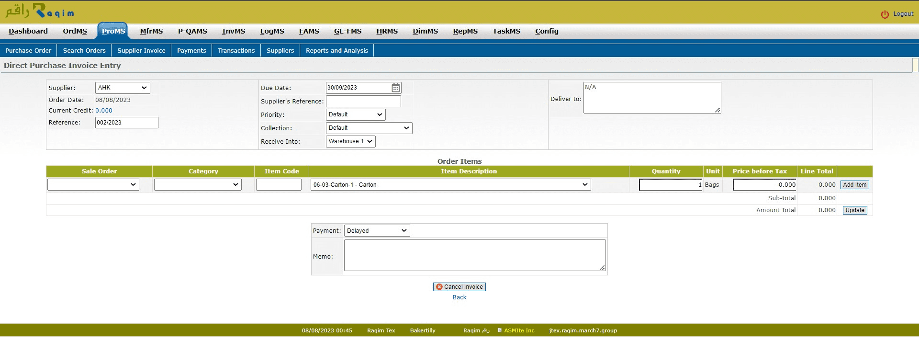Open the GL-FMS module tab
Viewport: 919px width, 341px height.
347,31
